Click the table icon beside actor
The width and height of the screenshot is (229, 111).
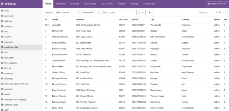[x=2, y=11]
